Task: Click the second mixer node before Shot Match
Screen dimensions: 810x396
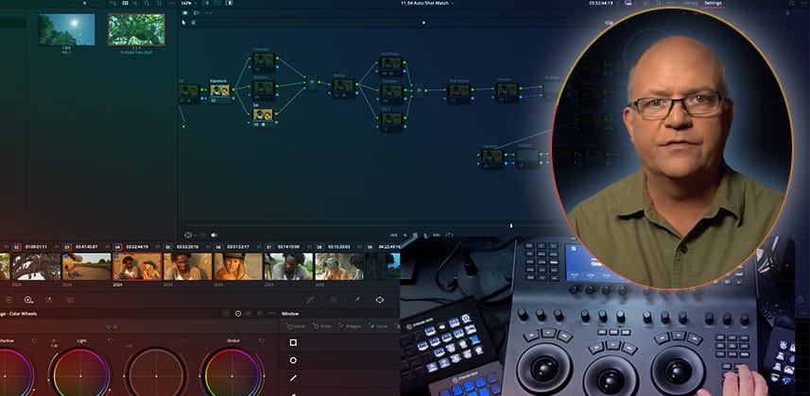Action: click(420, 90)
